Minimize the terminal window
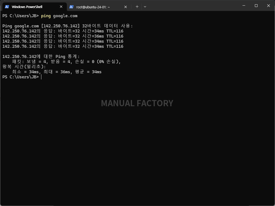 tap(244, 6)
